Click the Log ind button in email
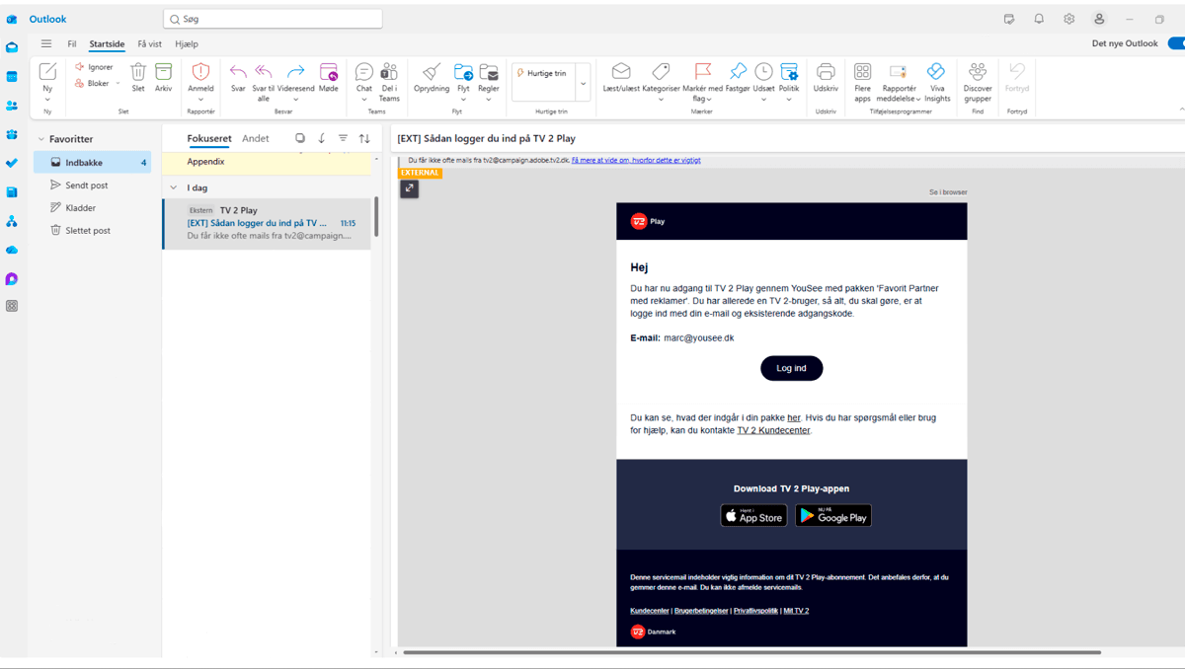This screenshot has width=1185, height=669. pos(791,368)
